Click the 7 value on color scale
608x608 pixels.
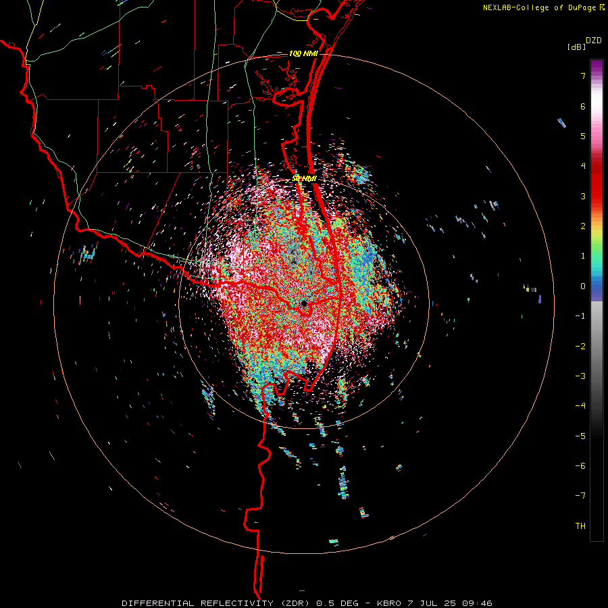click(583, 76)
